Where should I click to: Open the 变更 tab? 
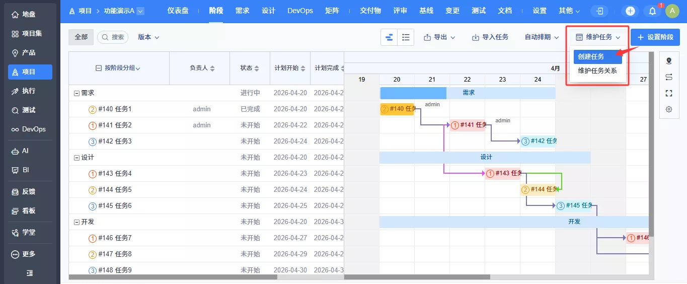point(452,11)
